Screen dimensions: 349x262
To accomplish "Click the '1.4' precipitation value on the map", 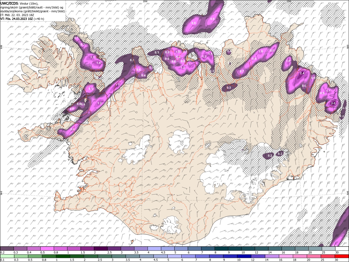I will pyautogui.click(x=99, y=63).
